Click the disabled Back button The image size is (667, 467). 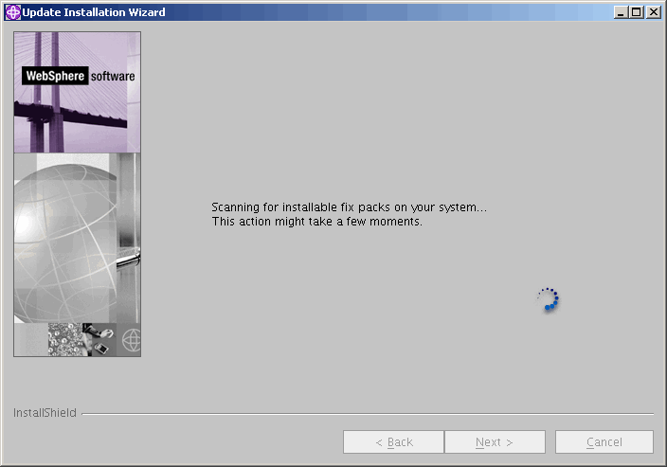coord(393,442)
